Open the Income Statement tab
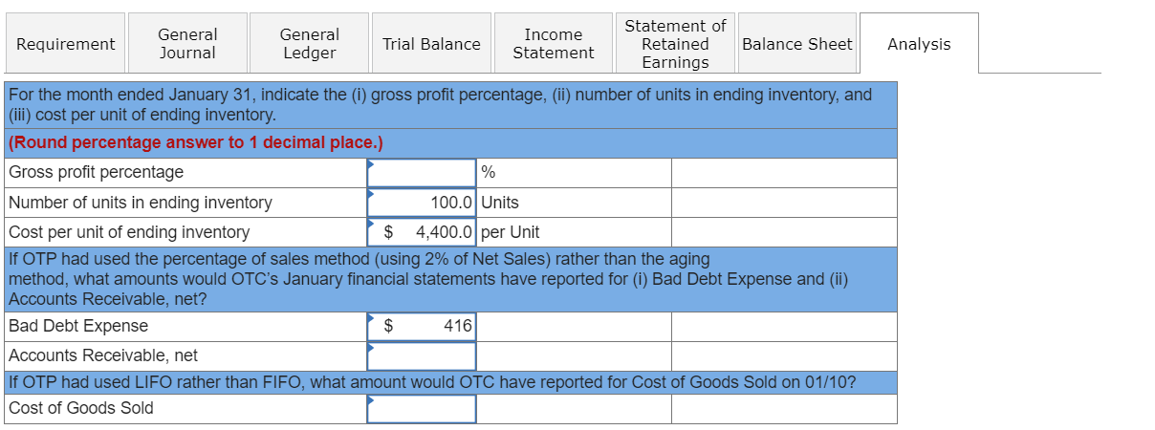 [554, 44]
